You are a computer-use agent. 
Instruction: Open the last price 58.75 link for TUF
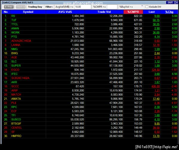(x=156, y=20)
